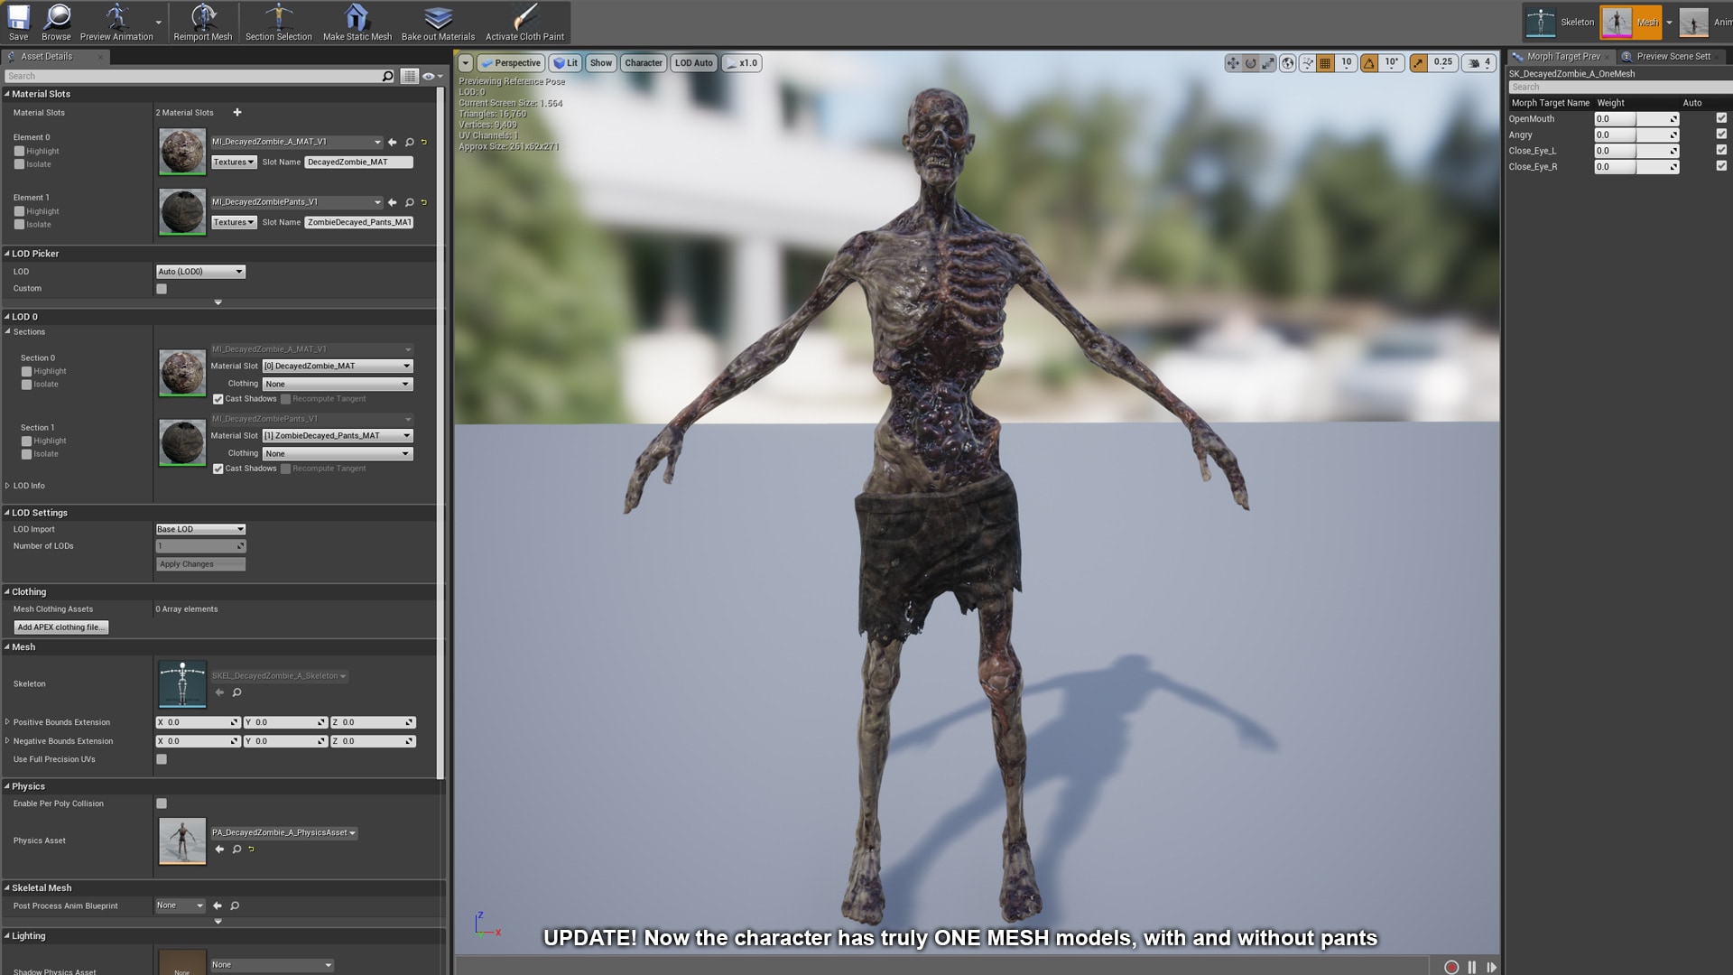Switch to the Skeleton editor icon

(1541, 22)
